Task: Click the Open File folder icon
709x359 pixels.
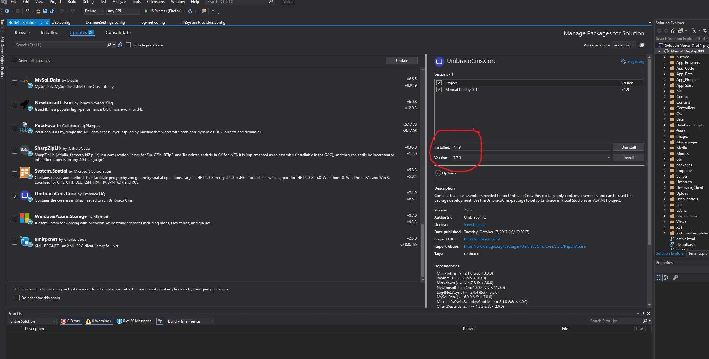Action: [38, 11]
